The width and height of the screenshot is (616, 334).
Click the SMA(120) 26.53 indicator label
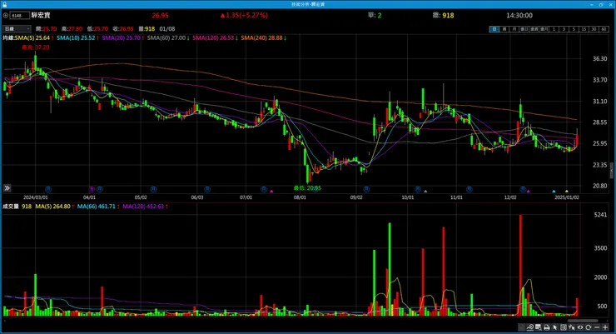click(x=215, y=37)
